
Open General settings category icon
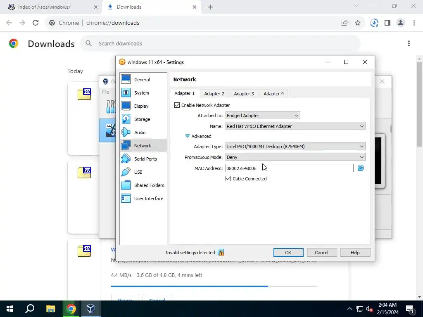click(126, 79)
